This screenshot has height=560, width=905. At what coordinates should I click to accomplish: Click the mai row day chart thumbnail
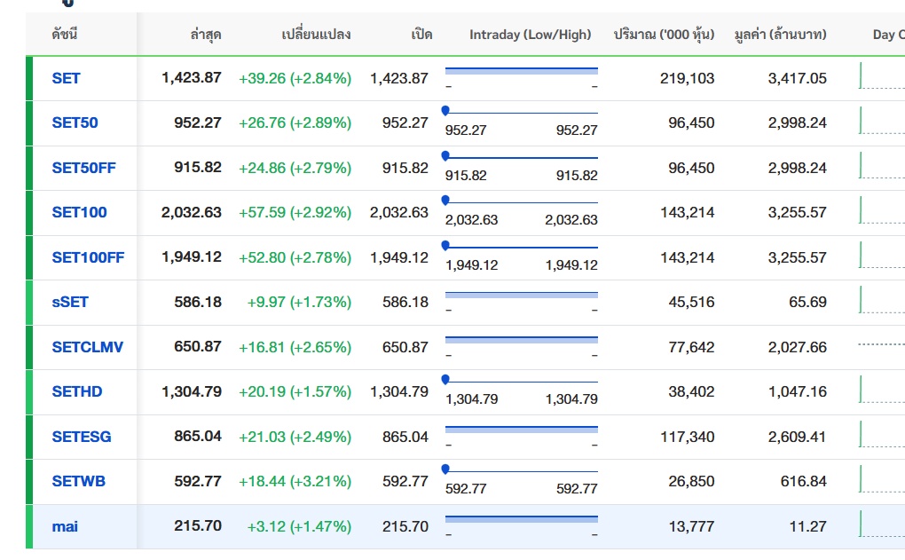881,525
